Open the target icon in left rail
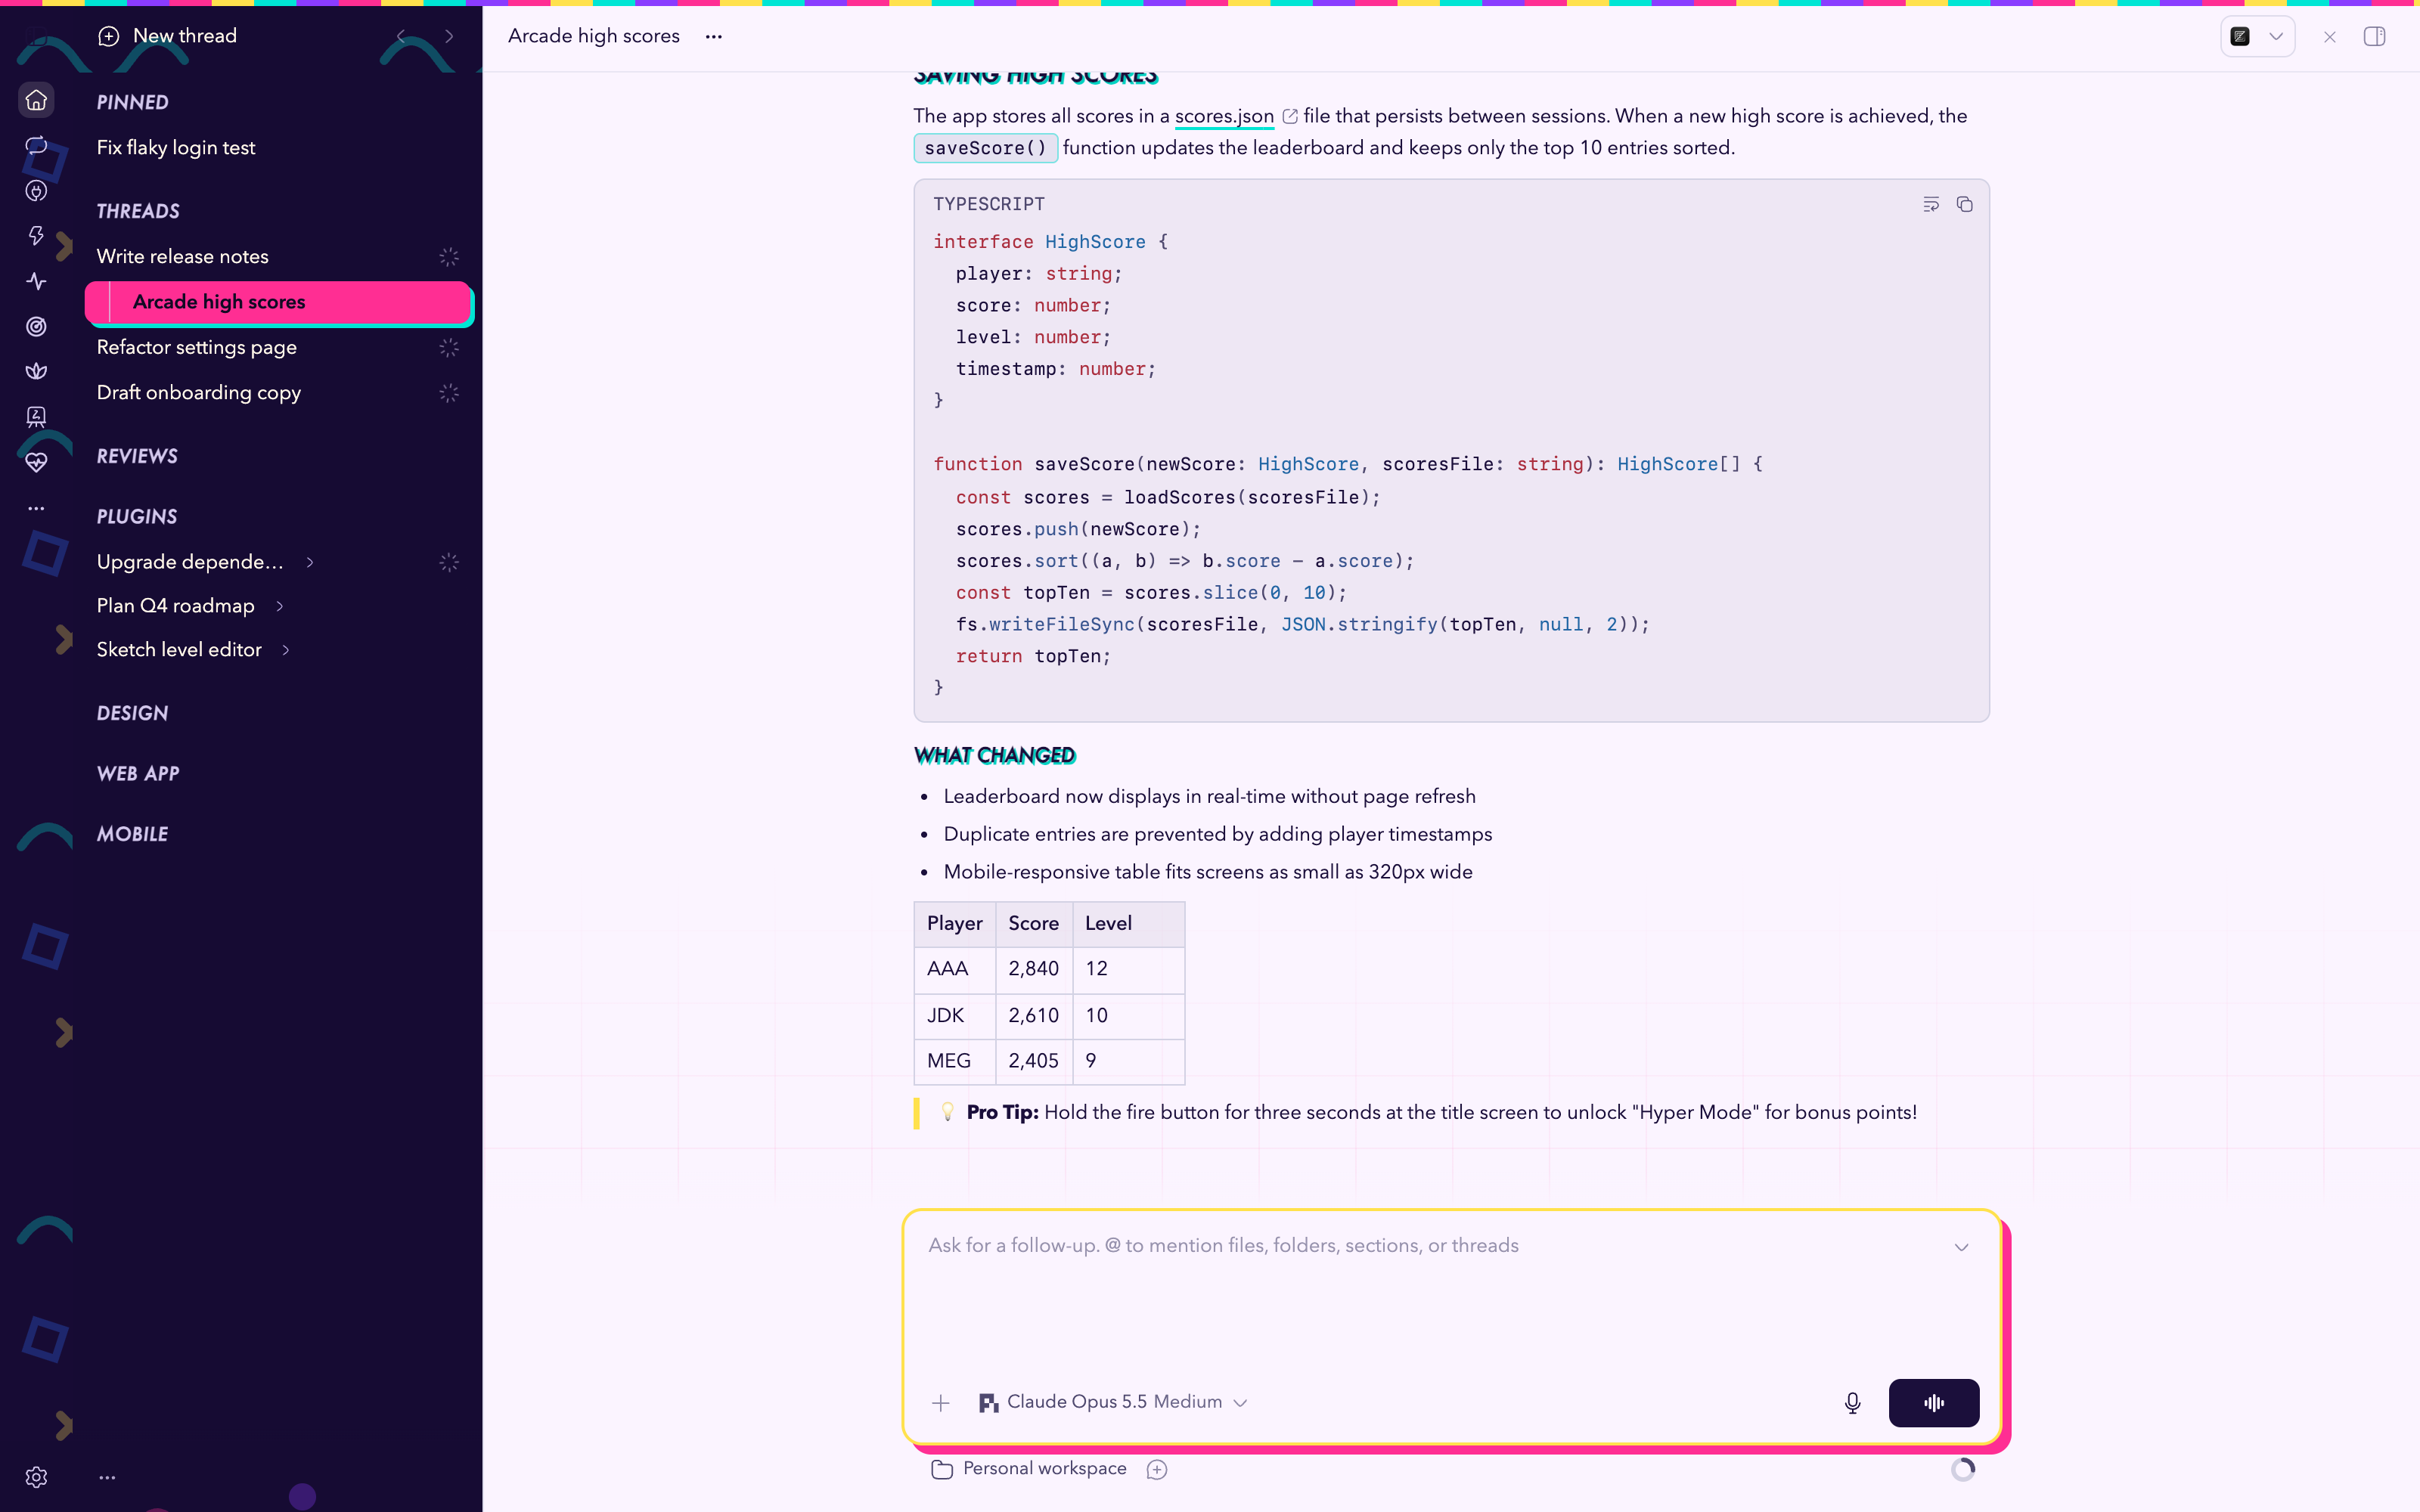2420x1512 pixels. pos(36,327)
